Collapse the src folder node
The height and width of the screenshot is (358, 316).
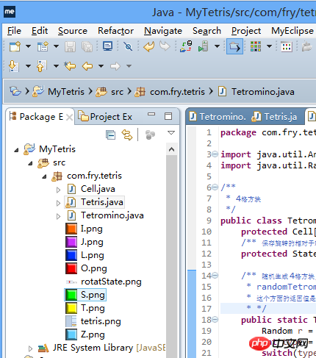30,163
